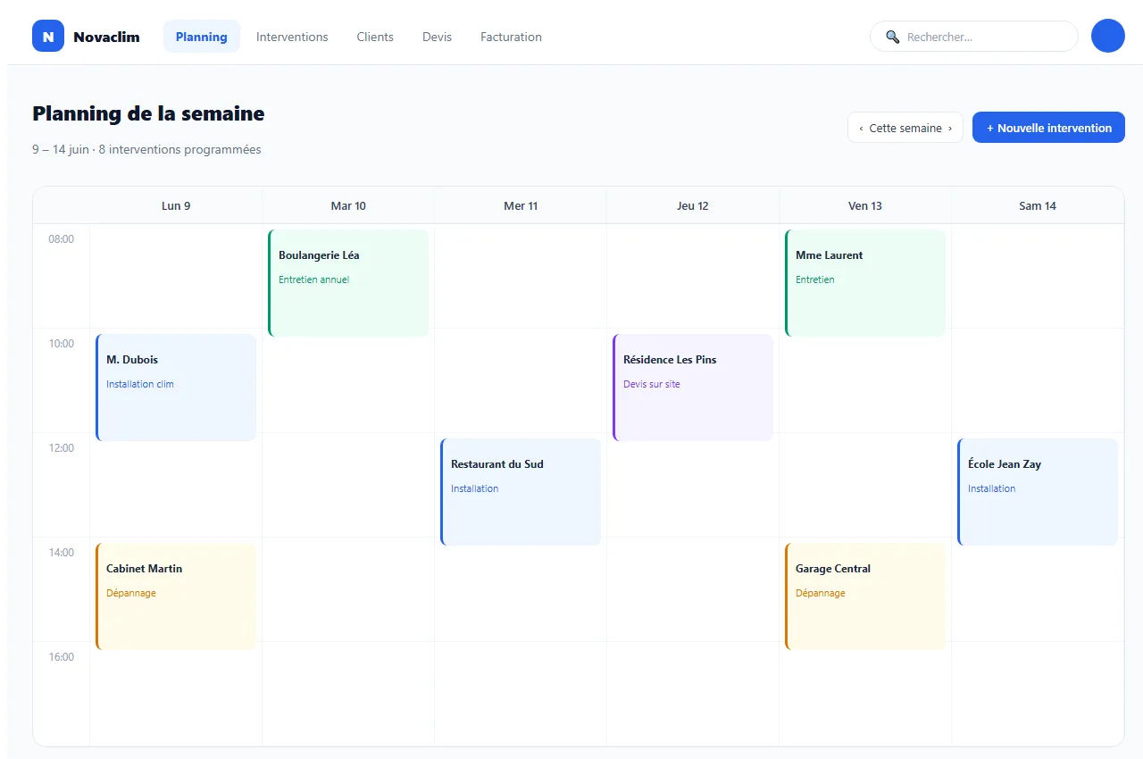
Task: Open the Mme Laurent Entretien event
Action: point(865,283)
